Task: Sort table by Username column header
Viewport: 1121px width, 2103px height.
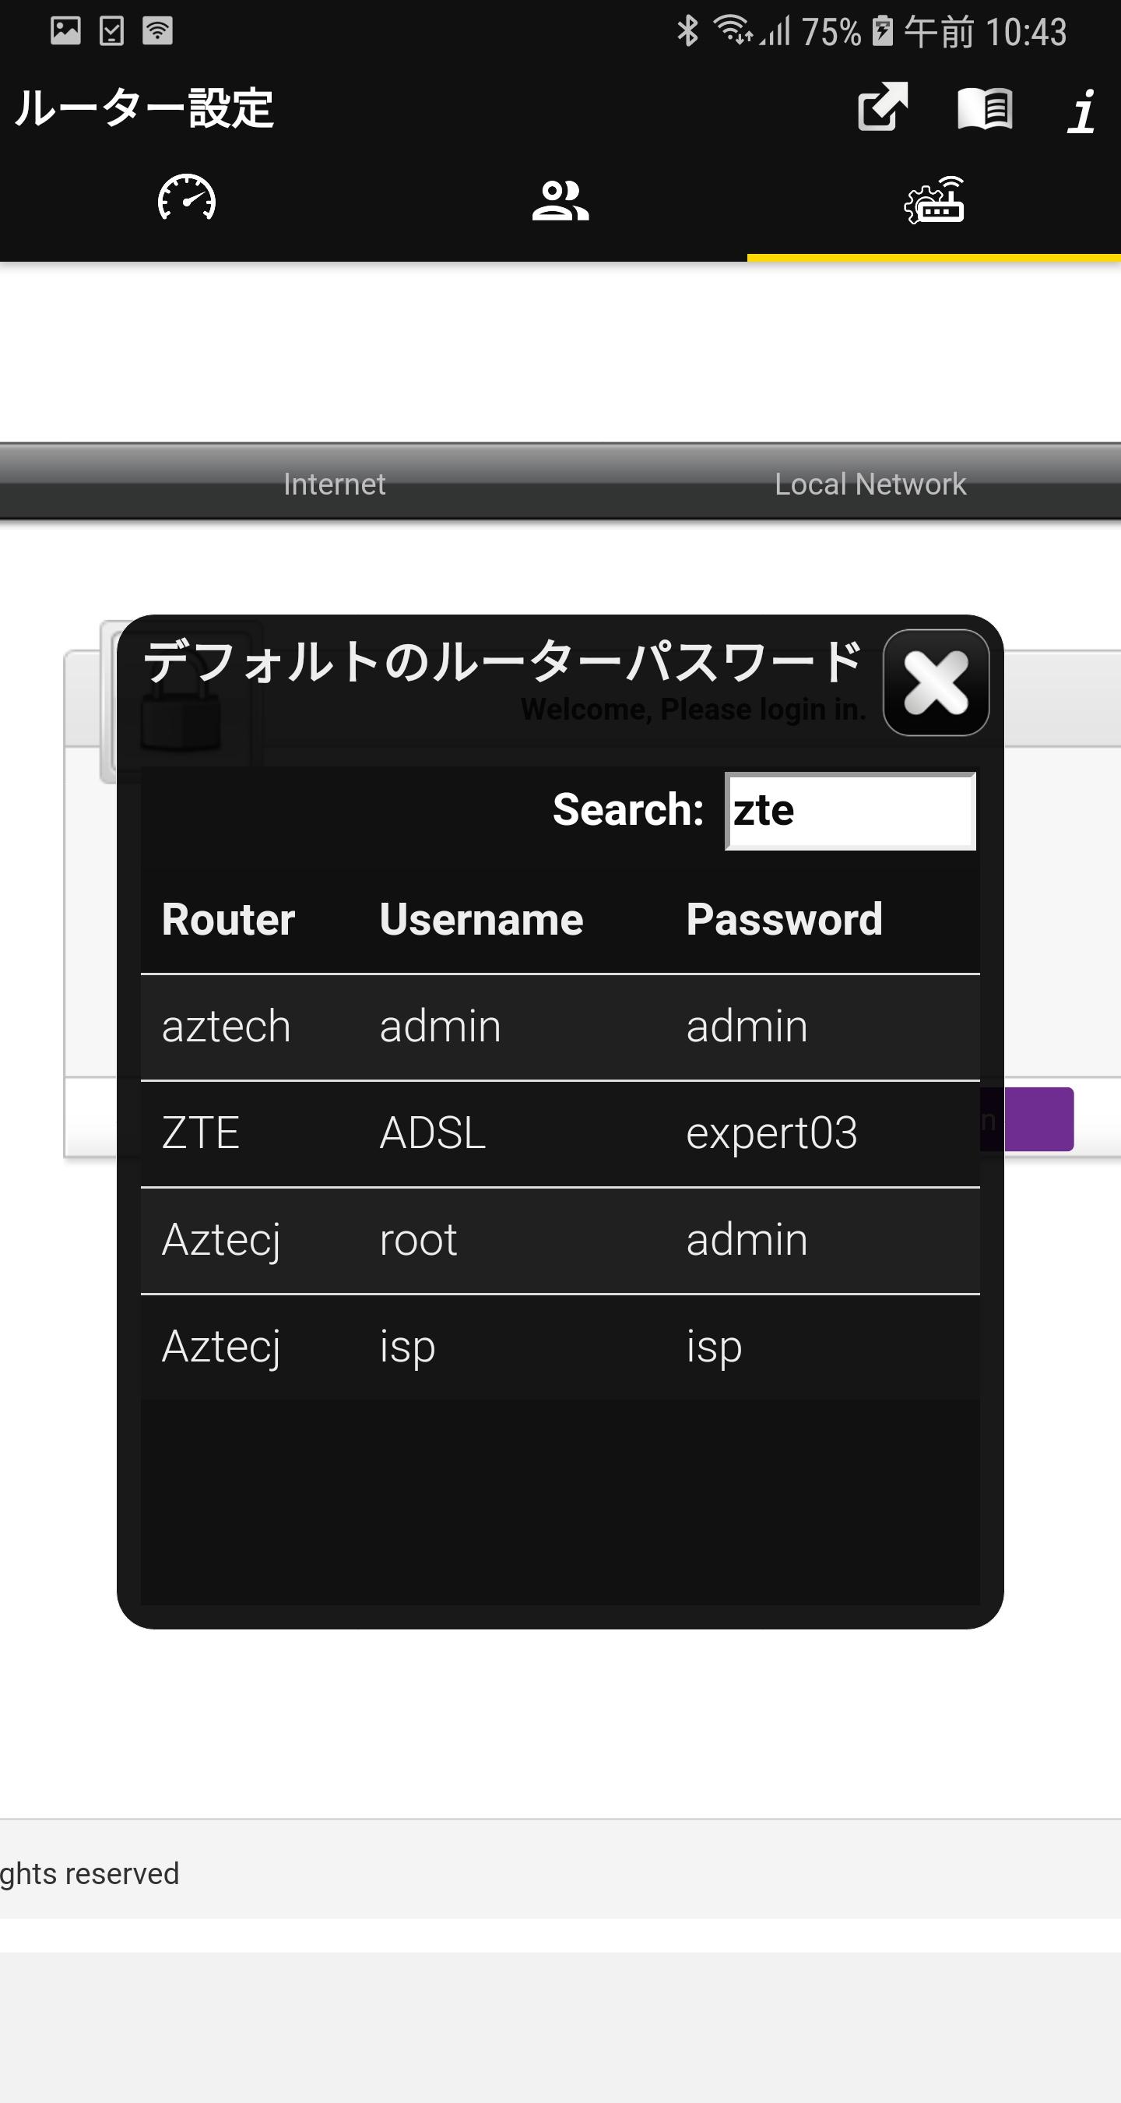Action: coord(481,919)
